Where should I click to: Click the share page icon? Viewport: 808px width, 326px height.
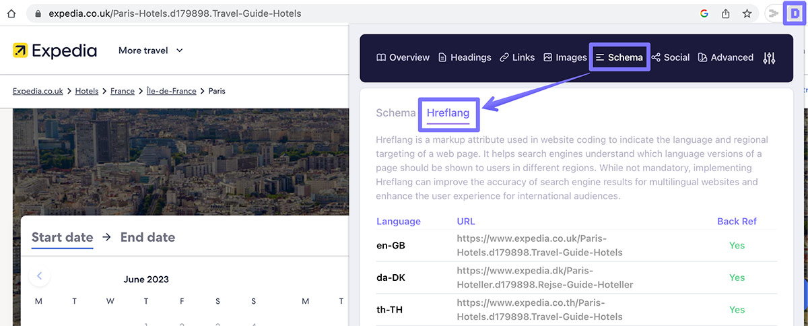(726, 13)
